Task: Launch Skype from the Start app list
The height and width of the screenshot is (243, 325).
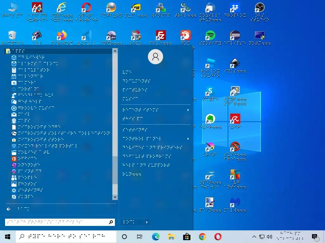Action: click(23, 197)
